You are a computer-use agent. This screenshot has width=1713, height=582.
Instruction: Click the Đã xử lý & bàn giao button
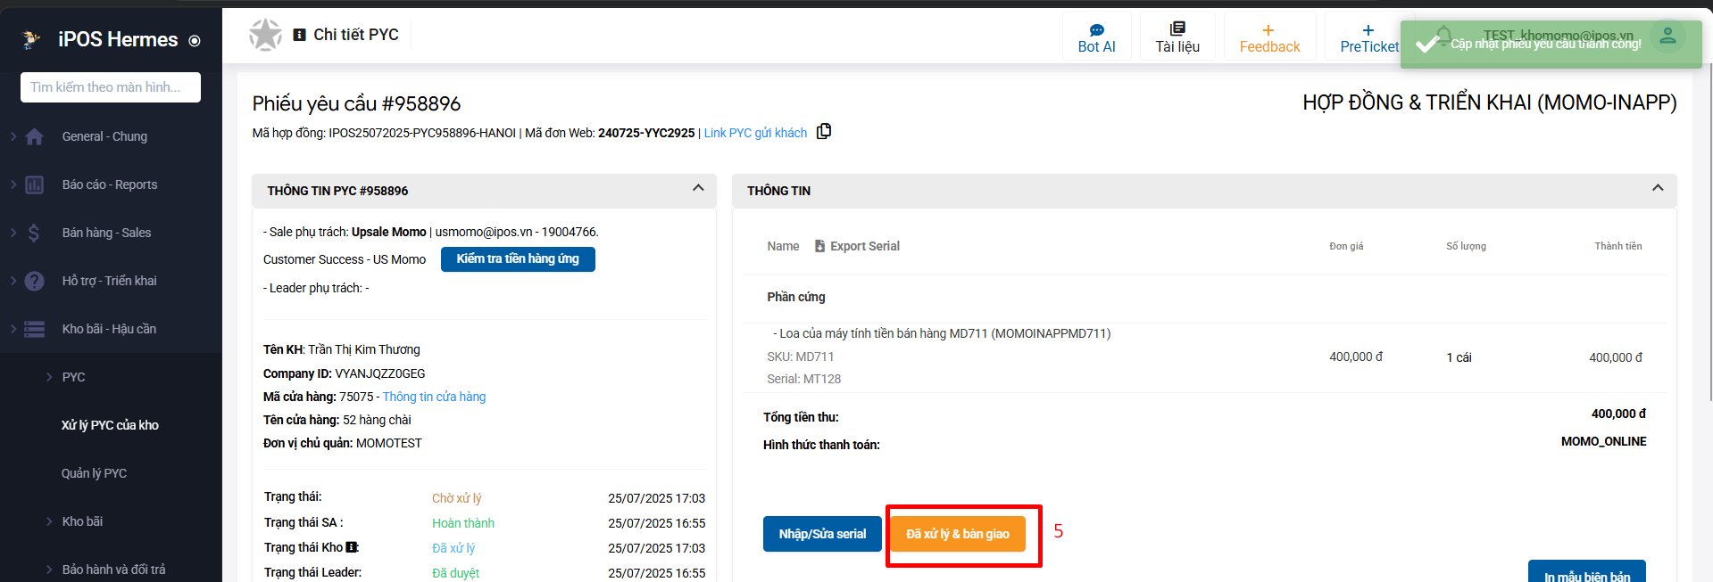(x=957, y=534)
